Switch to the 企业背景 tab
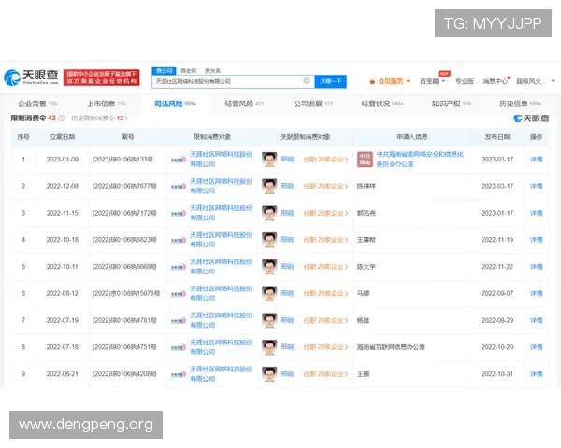Image resolution: width=561 pixels, height=448 pixels. point(37,104)
